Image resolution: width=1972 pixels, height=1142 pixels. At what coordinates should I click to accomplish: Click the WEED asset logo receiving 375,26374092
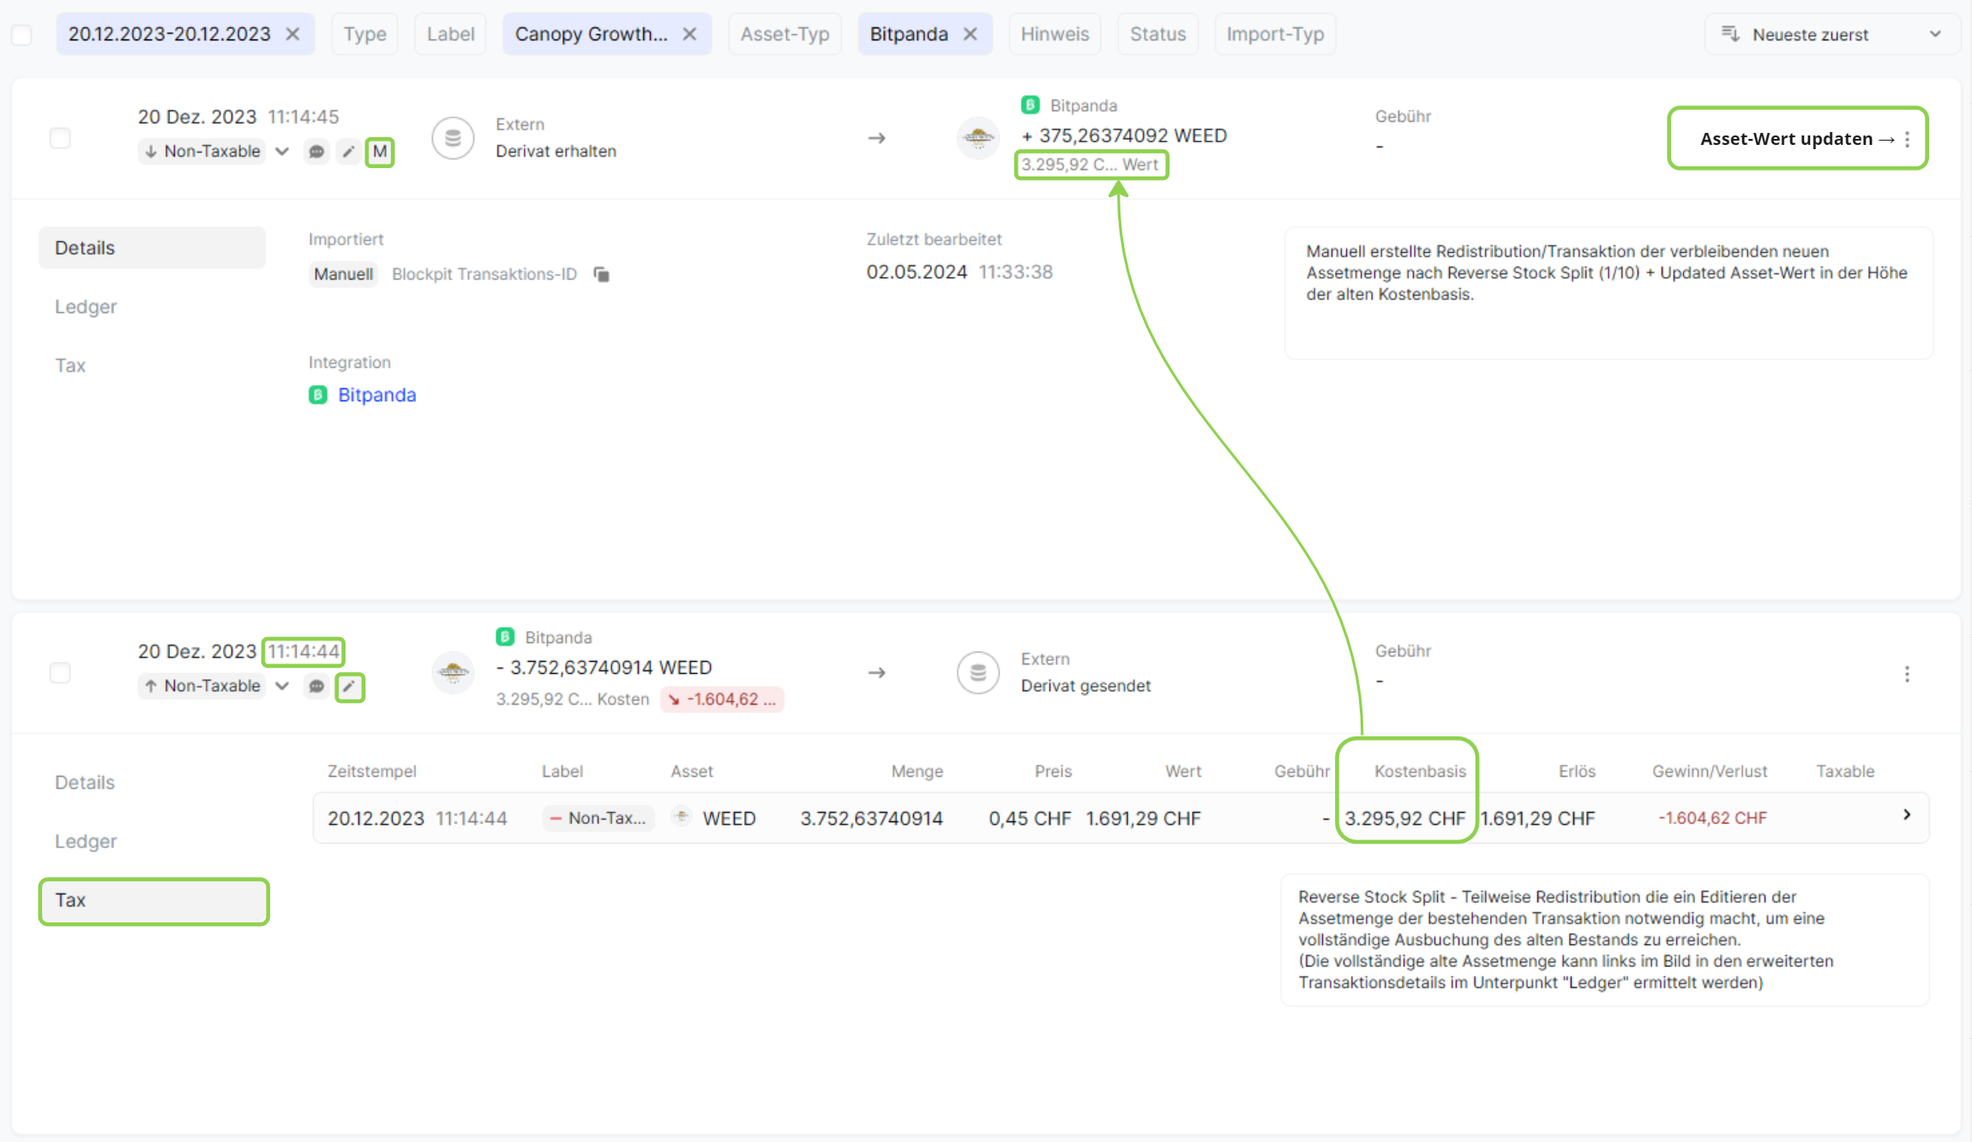[978, 137]
